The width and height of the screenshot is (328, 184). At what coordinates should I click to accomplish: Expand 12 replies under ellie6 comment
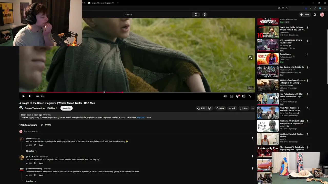[x=32, y=151]
